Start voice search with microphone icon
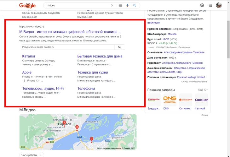Viewport: 230px width, 157px height. 127,5
